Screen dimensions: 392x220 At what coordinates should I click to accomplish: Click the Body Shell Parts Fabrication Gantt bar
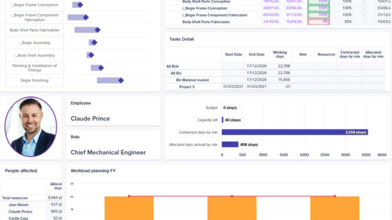point(86,30)
